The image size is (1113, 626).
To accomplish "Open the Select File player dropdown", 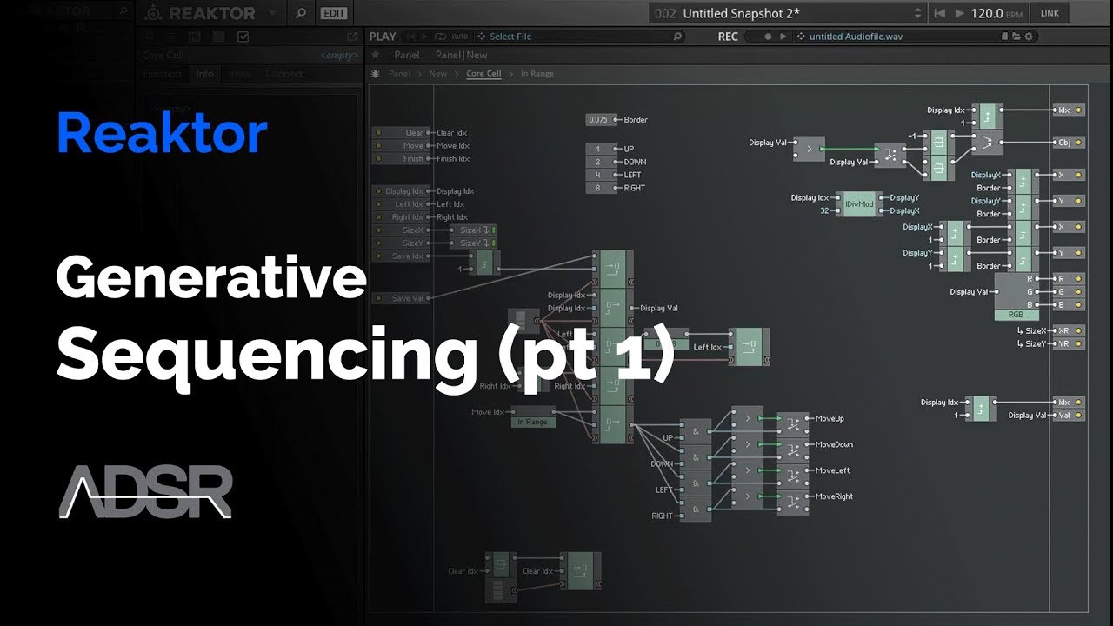I will pyautogui.click(x=577, y=37).
